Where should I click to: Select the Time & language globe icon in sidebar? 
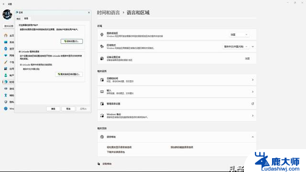(x=6, y=82)
